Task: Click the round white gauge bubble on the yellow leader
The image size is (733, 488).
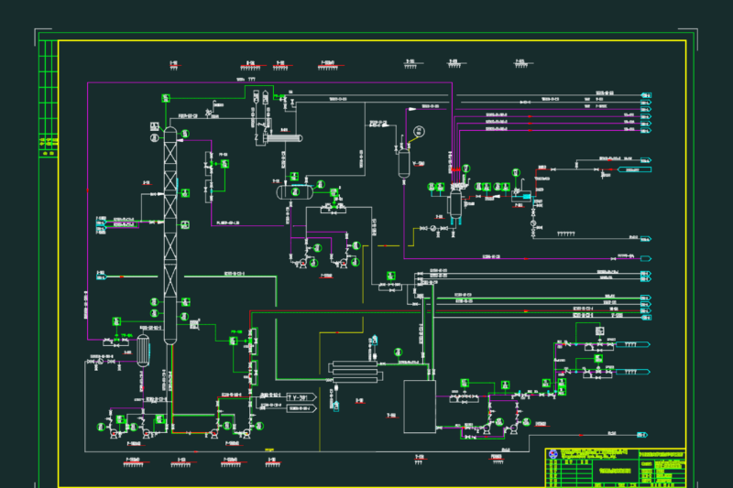Action: (x=420, y=132)
